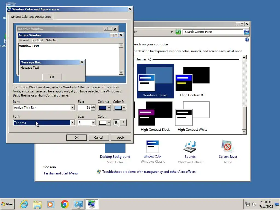The width and height of the screenshot is (280, 210).
Task: Expand the font Size dropdown showing 8
Action: pos(93,123)
